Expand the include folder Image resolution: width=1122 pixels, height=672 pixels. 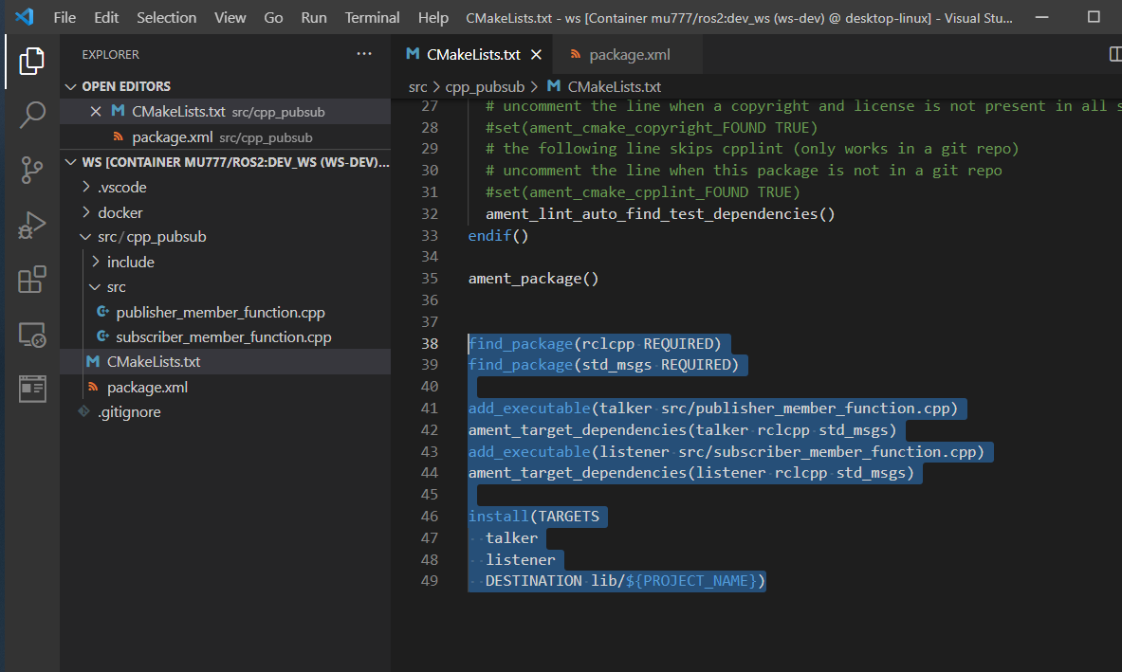(x=95, y=261)
